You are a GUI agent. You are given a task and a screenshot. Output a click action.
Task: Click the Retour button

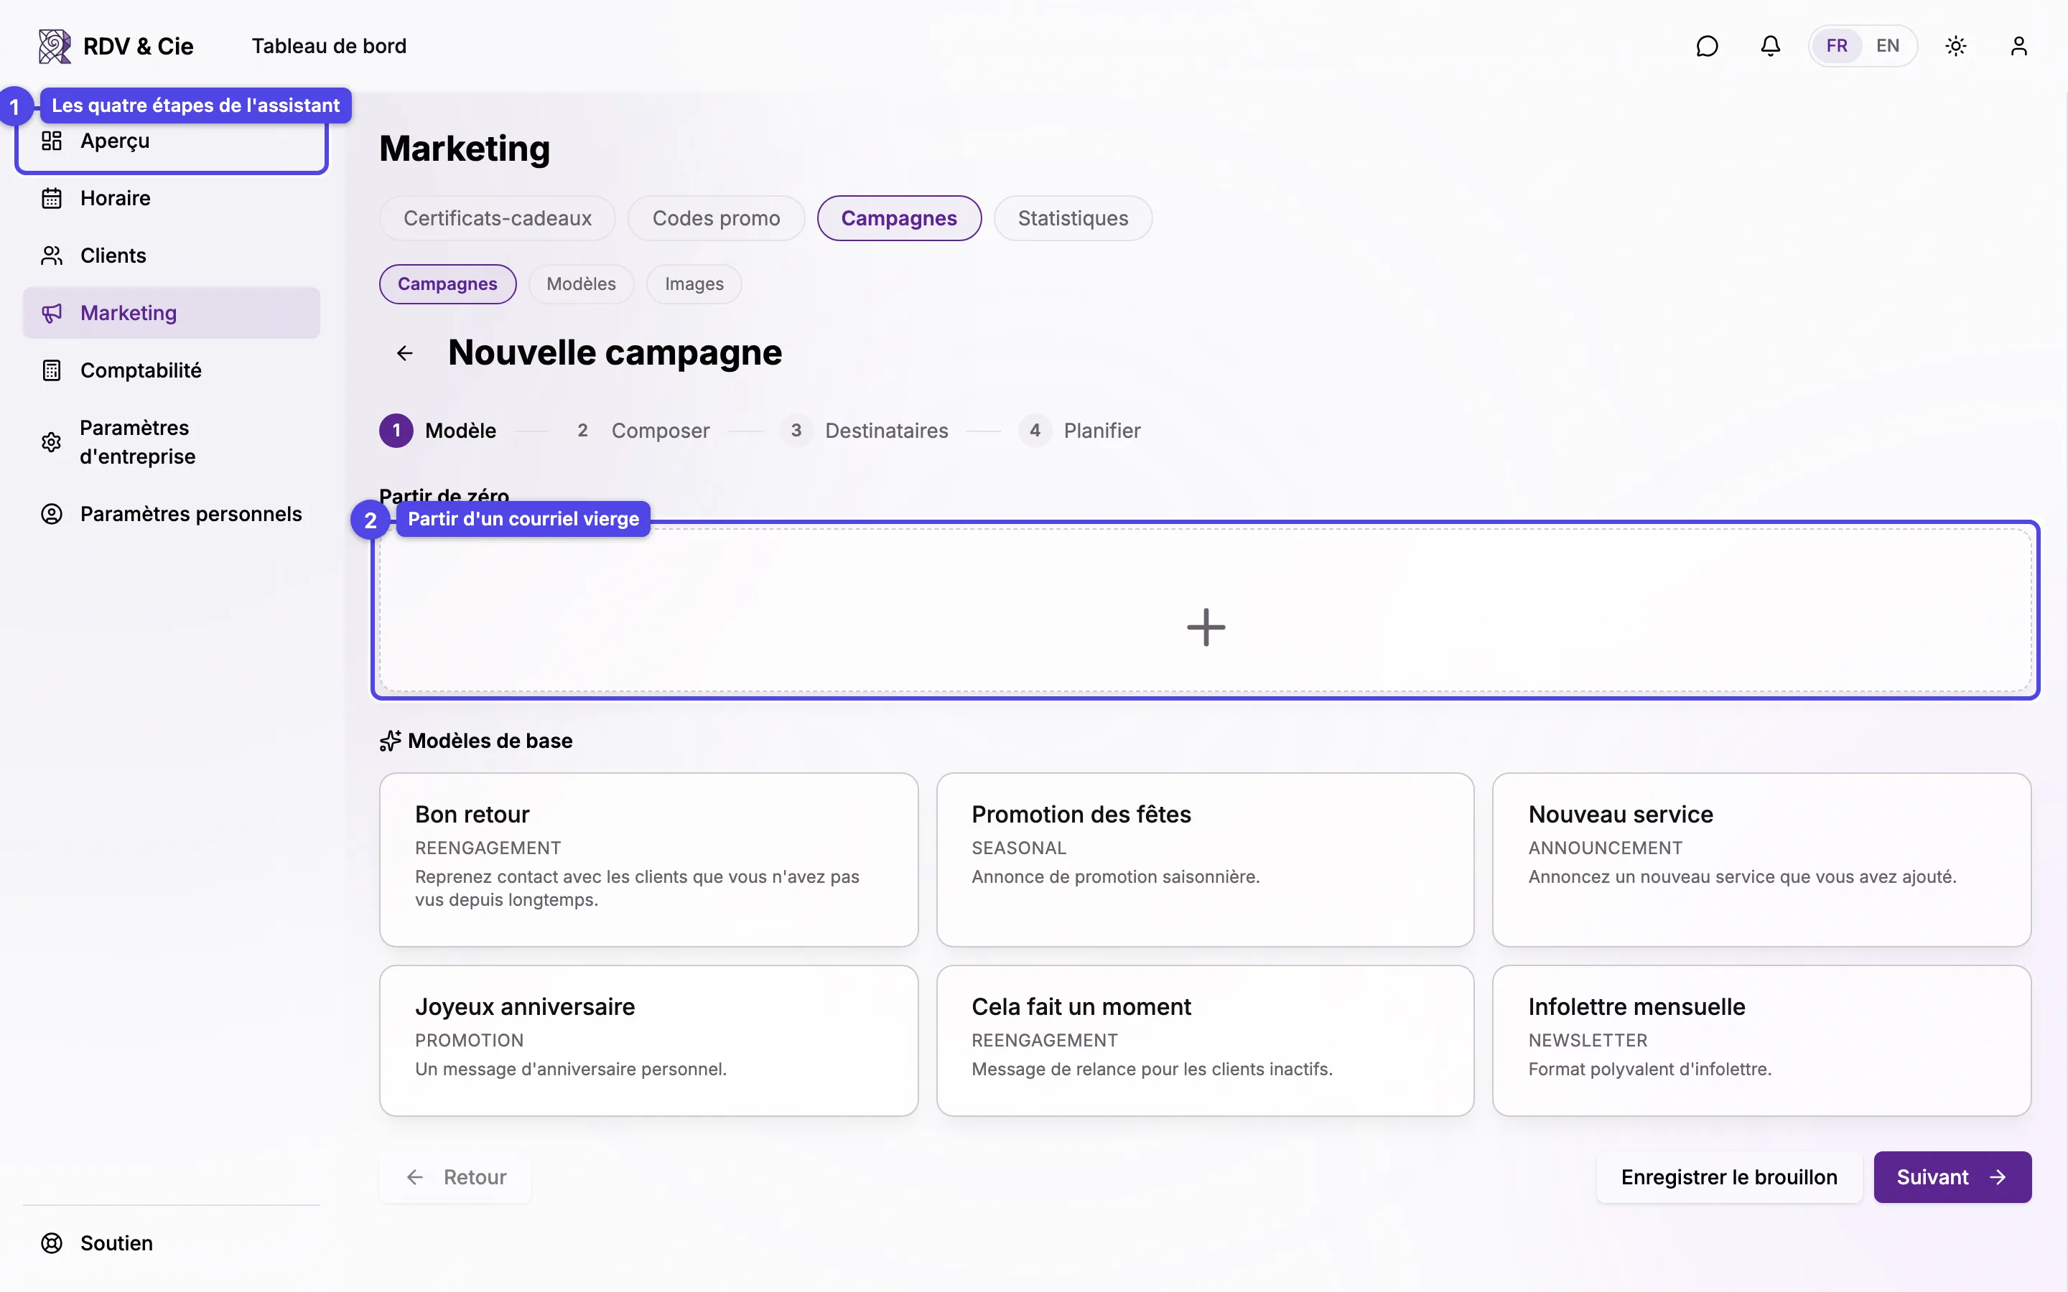click(455, 1176)
